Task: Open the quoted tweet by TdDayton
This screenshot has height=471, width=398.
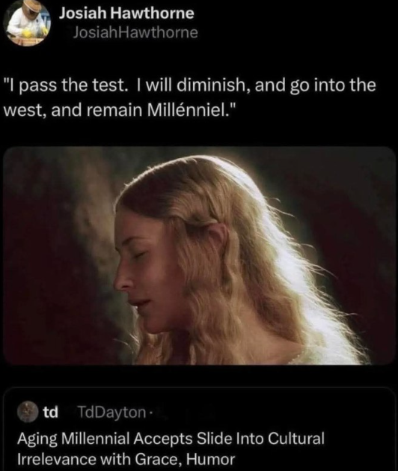Action: pos(199,430)
